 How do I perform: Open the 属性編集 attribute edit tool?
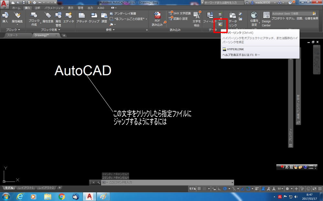pos(17,17)
